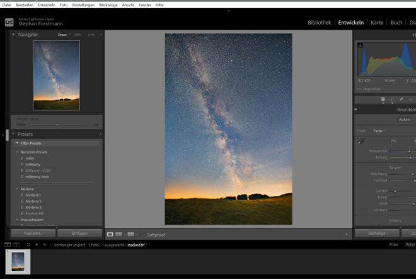The width and height of the screenshot is (416, 279).
Task: Open the filmstrip Filter dropdown
Action: [x=410, y=245]
